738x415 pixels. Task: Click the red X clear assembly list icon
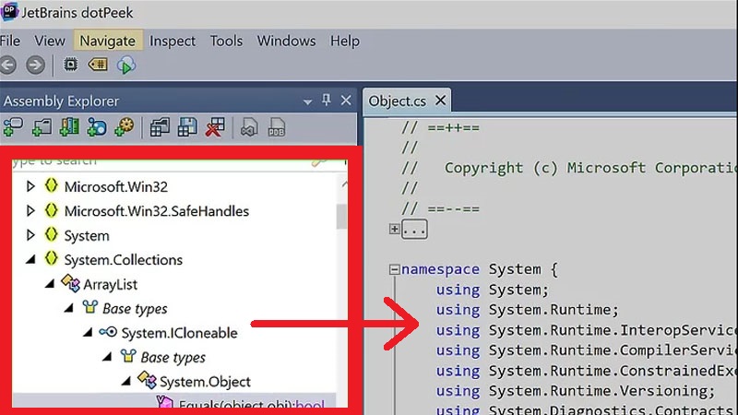tap(215, 127)
